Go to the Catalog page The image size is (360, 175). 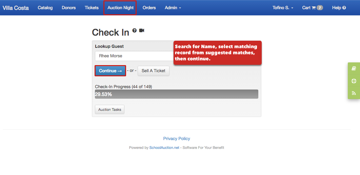pos(45,8)
